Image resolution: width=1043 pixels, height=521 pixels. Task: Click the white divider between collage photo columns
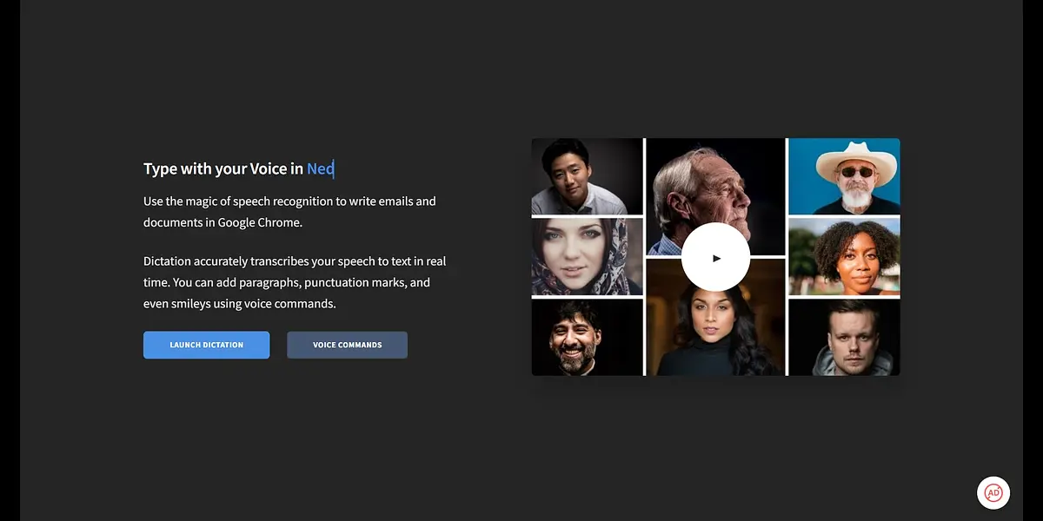point(645,257)
